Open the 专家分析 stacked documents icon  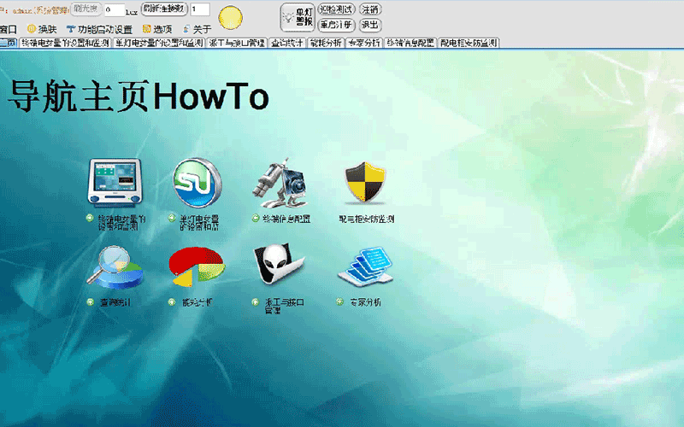coord(366,267)
